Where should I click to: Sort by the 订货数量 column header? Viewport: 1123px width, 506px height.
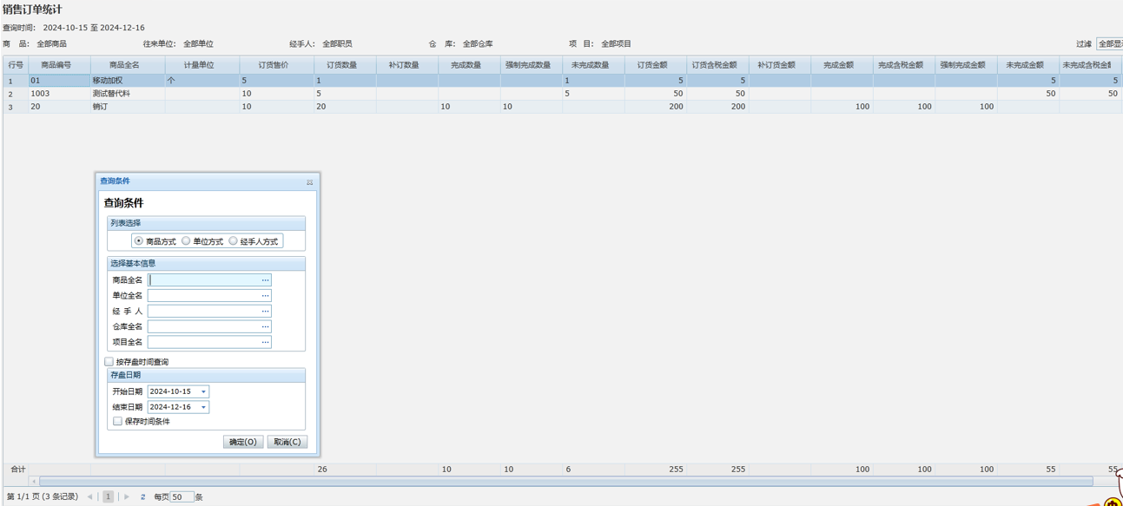tap(341, 65)
